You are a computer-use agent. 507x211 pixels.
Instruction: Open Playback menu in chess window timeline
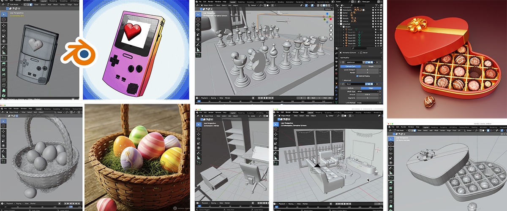pos(205,98)
